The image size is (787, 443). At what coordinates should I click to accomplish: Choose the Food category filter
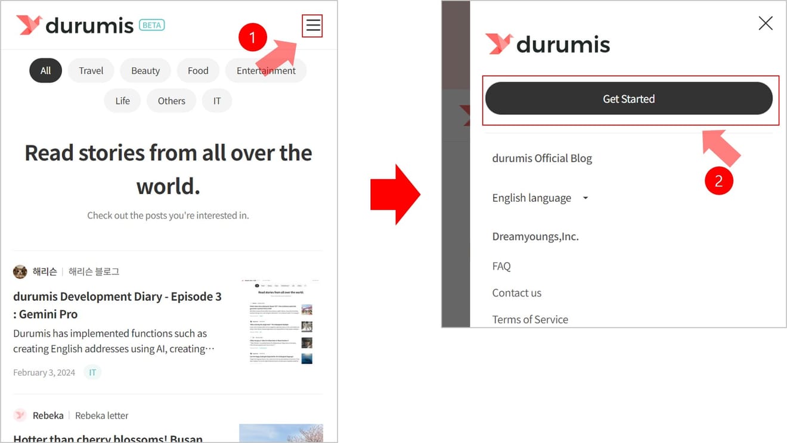tap(198, 70)
